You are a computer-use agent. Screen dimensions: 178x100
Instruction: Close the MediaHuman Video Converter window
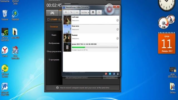click(x=116, y=7)
